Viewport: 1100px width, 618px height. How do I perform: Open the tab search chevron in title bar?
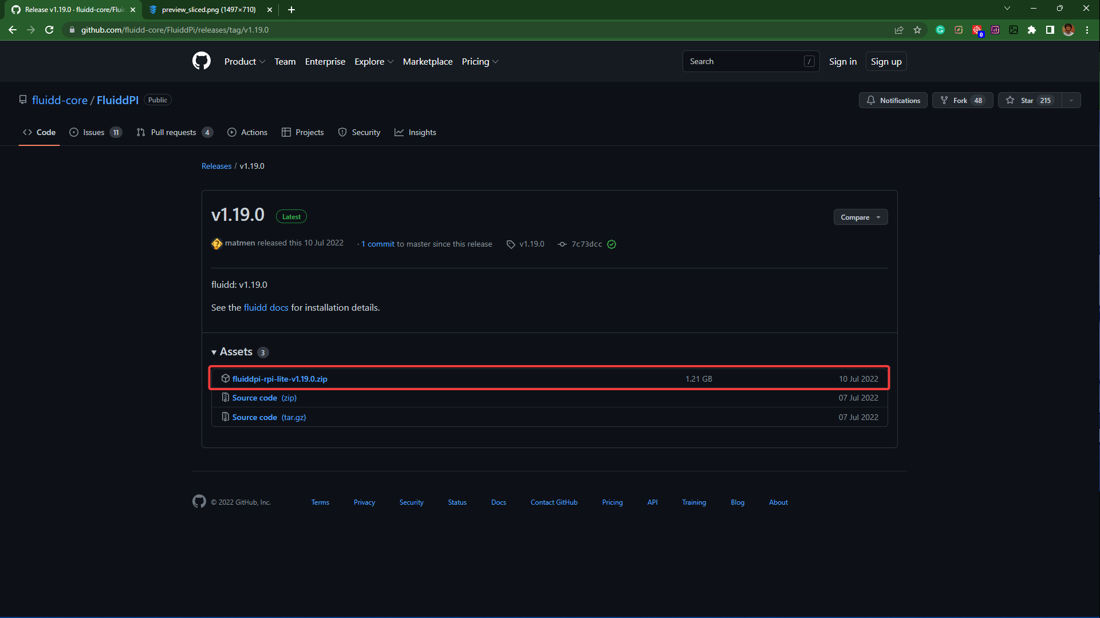click(x=1007, y=9)
